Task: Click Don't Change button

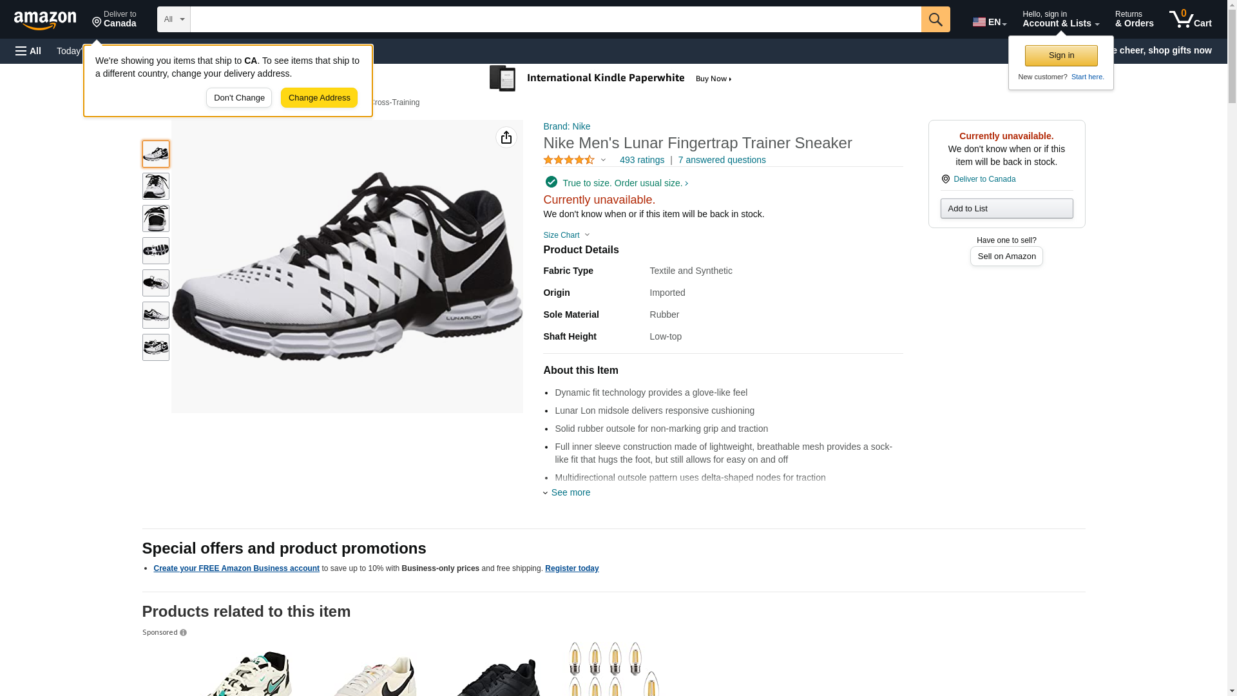Action: 239,98
